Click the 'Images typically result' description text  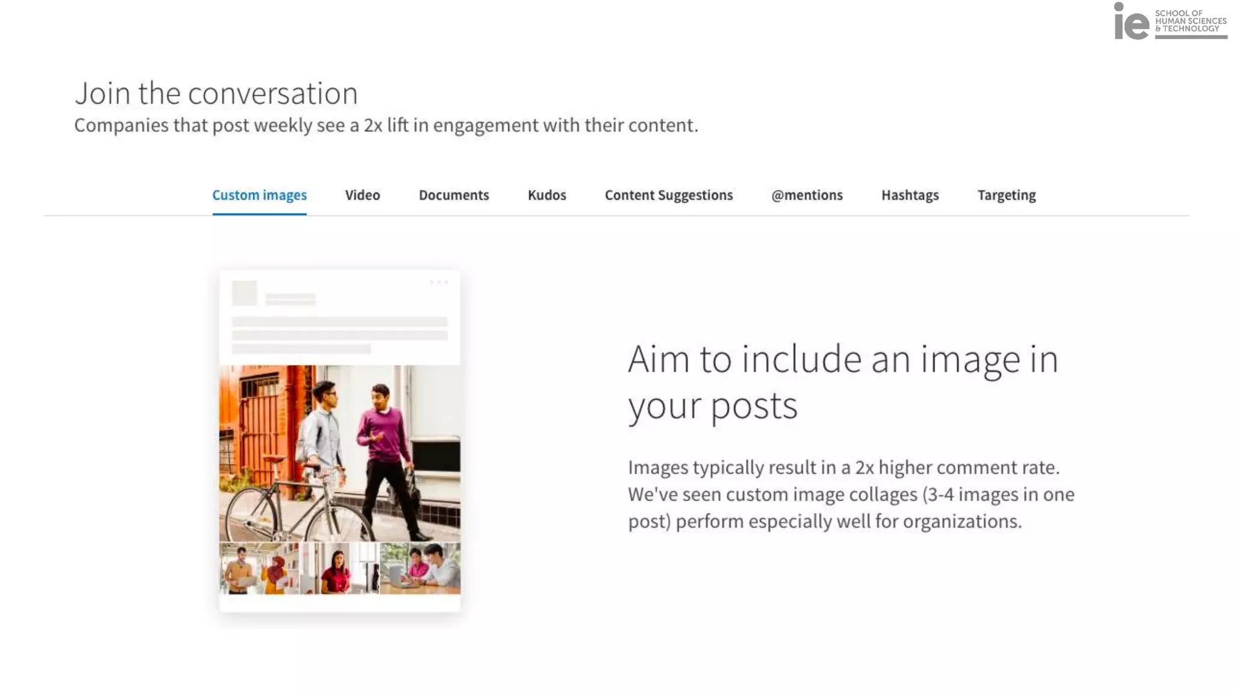(851, 494)
